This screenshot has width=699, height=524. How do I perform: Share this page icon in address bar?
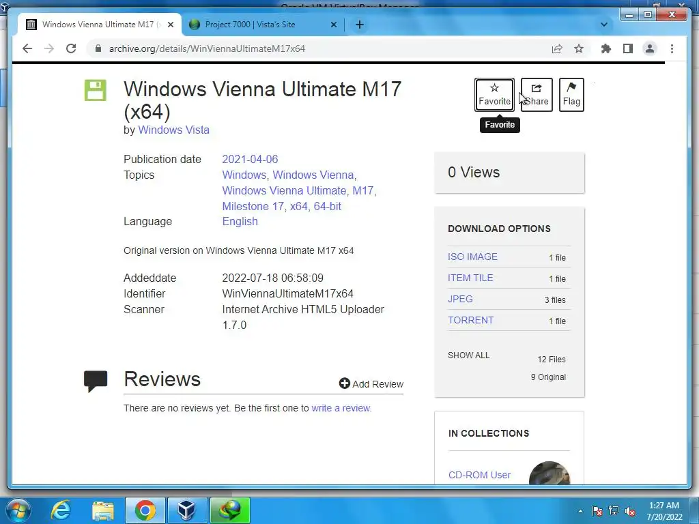coord(557,48)
